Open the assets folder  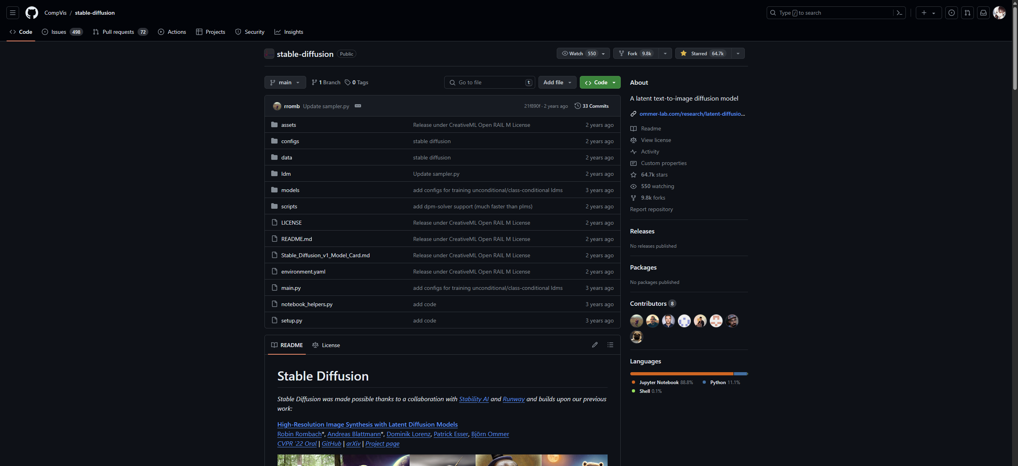pyautogui.click(x=288, y=125)
